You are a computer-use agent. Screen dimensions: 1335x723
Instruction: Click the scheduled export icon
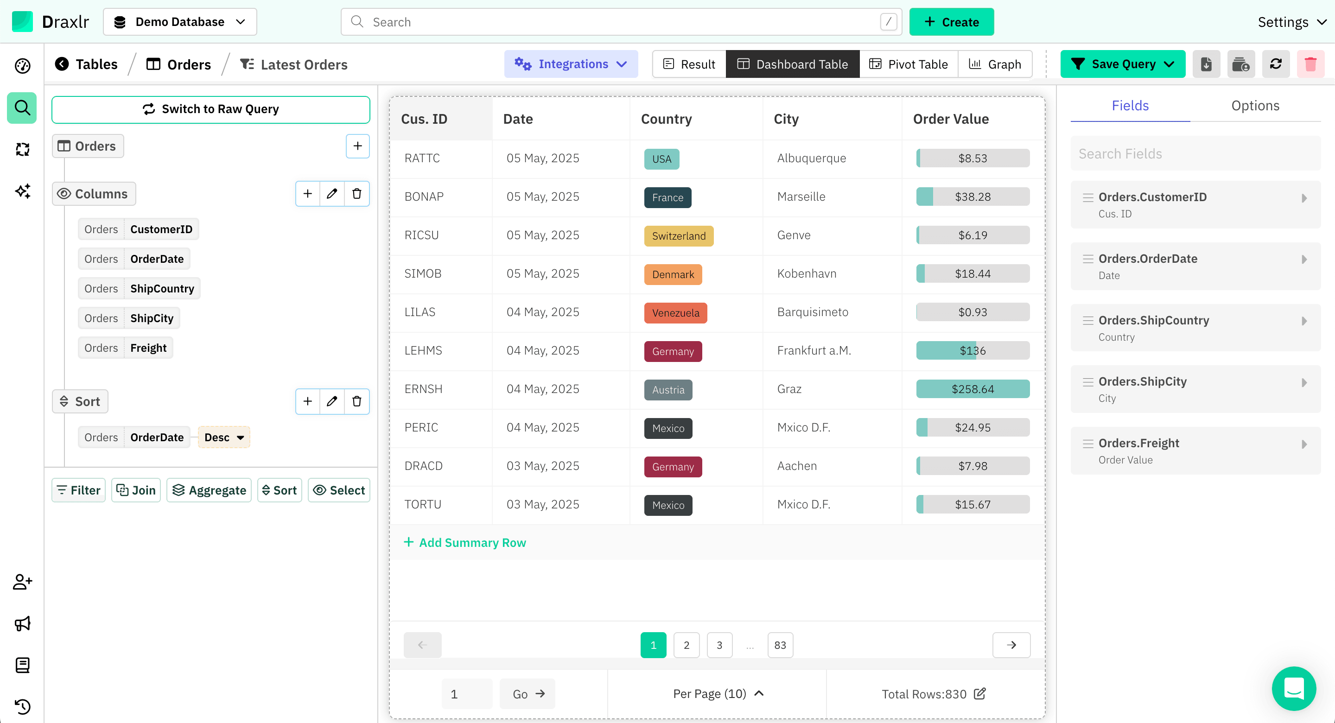(x=1241, y=64)
